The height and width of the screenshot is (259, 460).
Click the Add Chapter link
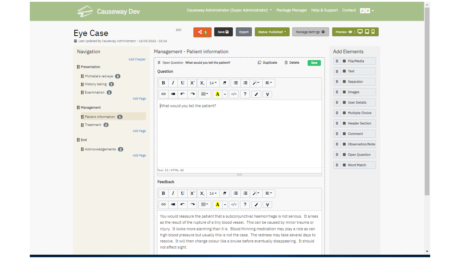click(137, 59)
